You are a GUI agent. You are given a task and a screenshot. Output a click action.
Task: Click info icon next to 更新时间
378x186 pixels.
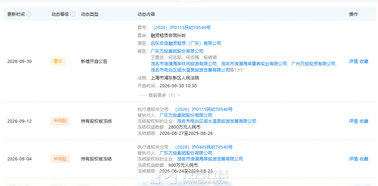(x=29, y=14)
